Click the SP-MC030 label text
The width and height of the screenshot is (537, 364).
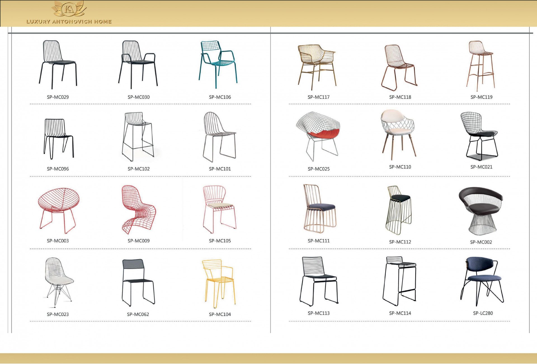139,97
